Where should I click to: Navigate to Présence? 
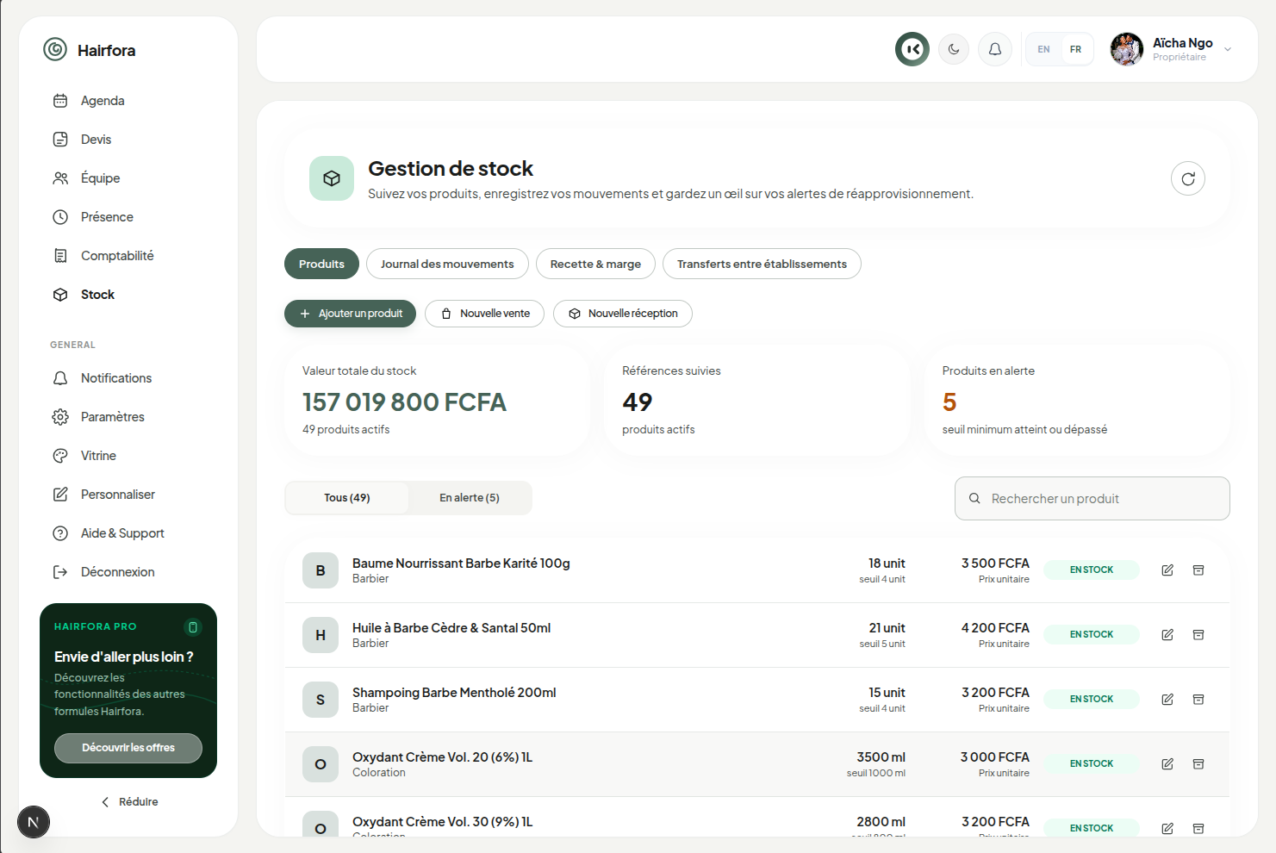pos(129,217)
